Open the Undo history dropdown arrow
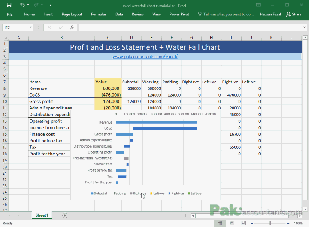Viewport: 309px width, 227px height. pos(28,5)
